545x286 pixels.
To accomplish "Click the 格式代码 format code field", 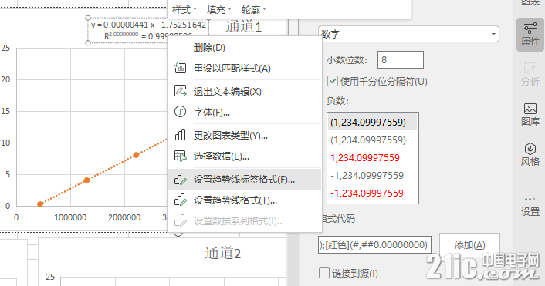I will [x=374, y=245].
